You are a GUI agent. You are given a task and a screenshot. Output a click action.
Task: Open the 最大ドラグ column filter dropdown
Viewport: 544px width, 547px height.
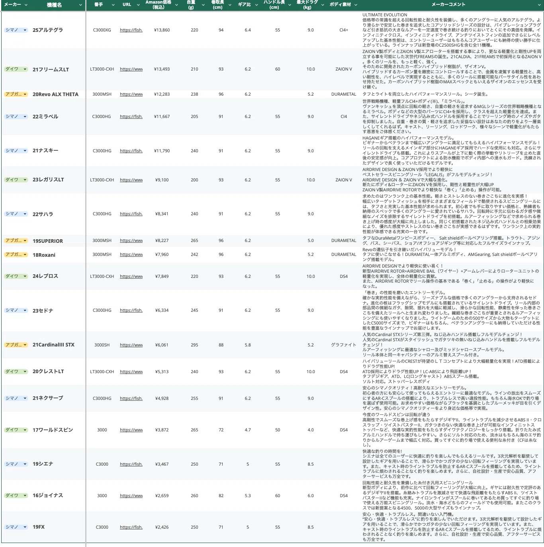(323, 5)
